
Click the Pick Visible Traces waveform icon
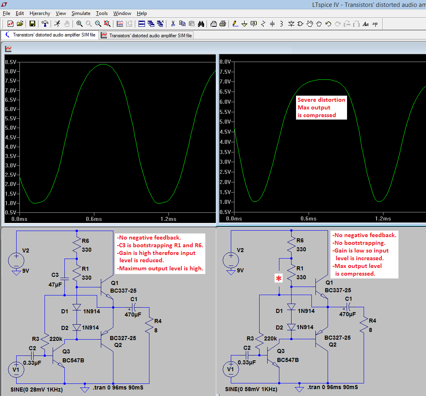pyautogui.click(x=120, y=24)
